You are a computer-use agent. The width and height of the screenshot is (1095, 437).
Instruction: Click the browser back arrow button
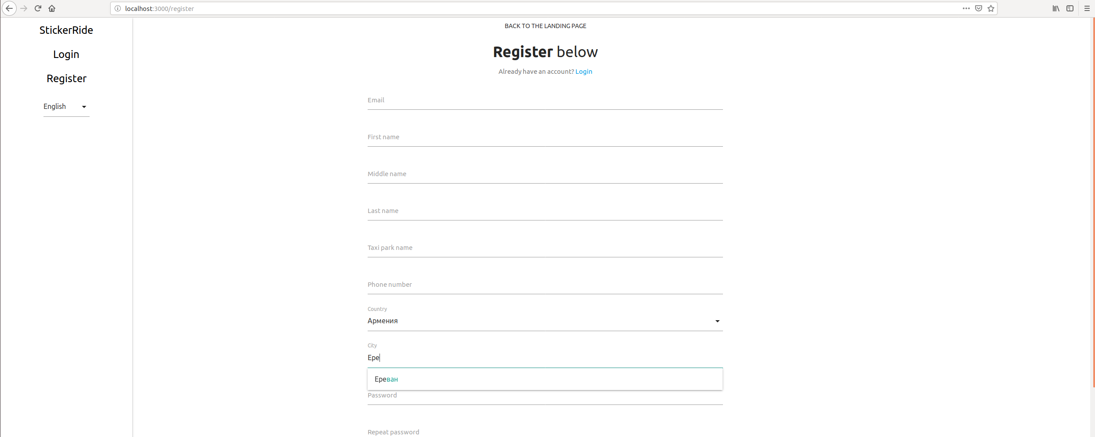tap(9, 8)
